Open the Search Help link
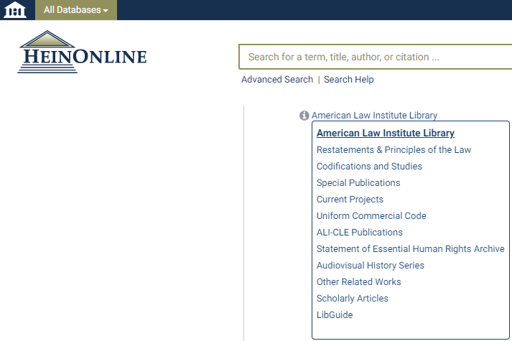 pyautogui.click(x=349, y=79)
